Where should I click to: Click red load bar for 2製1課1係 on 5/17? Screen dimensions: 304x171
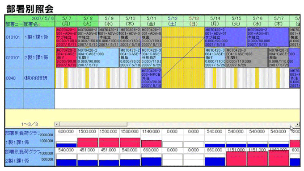click(x=279, y=158)
